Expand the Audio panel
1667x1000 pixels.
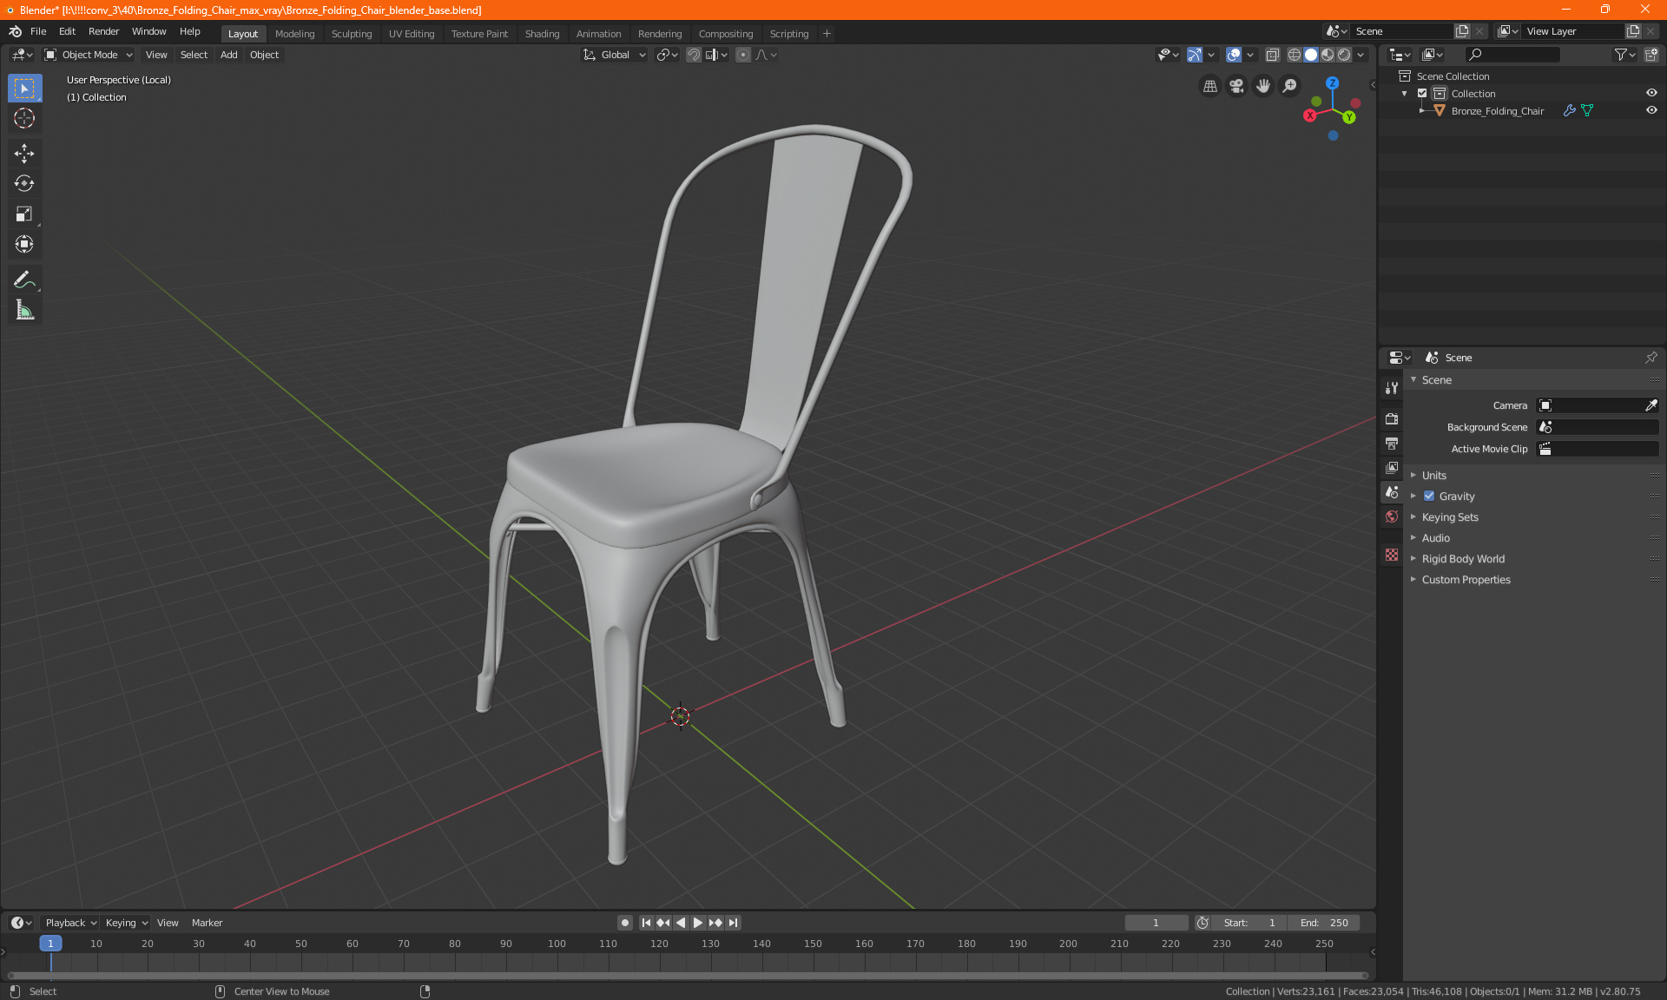point(1435,538)
